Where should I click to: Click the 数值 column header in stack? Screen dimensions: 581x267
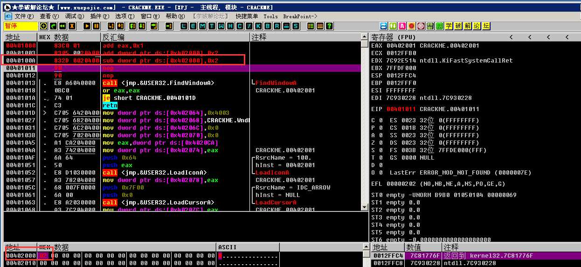(423, 247)
